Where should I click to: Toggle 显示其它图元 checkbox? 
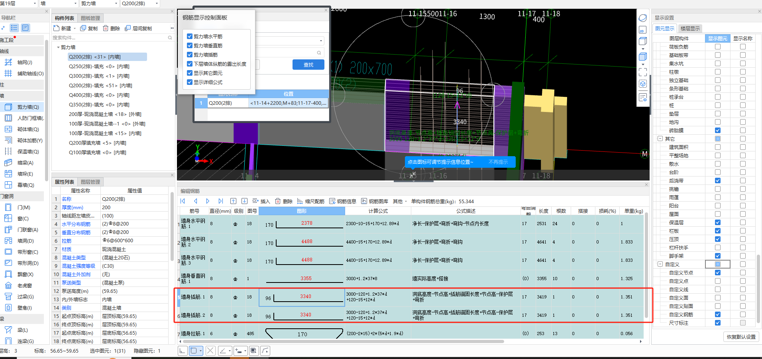[x=190, y=73]
